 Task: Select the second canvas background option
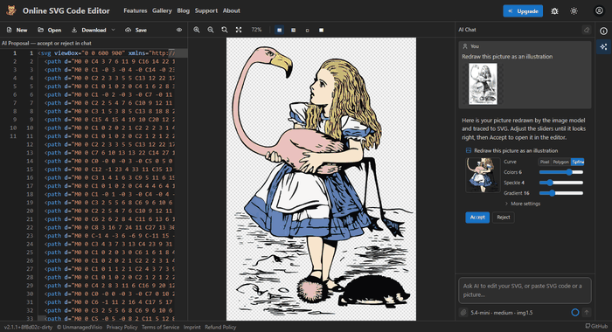[293, 30]
